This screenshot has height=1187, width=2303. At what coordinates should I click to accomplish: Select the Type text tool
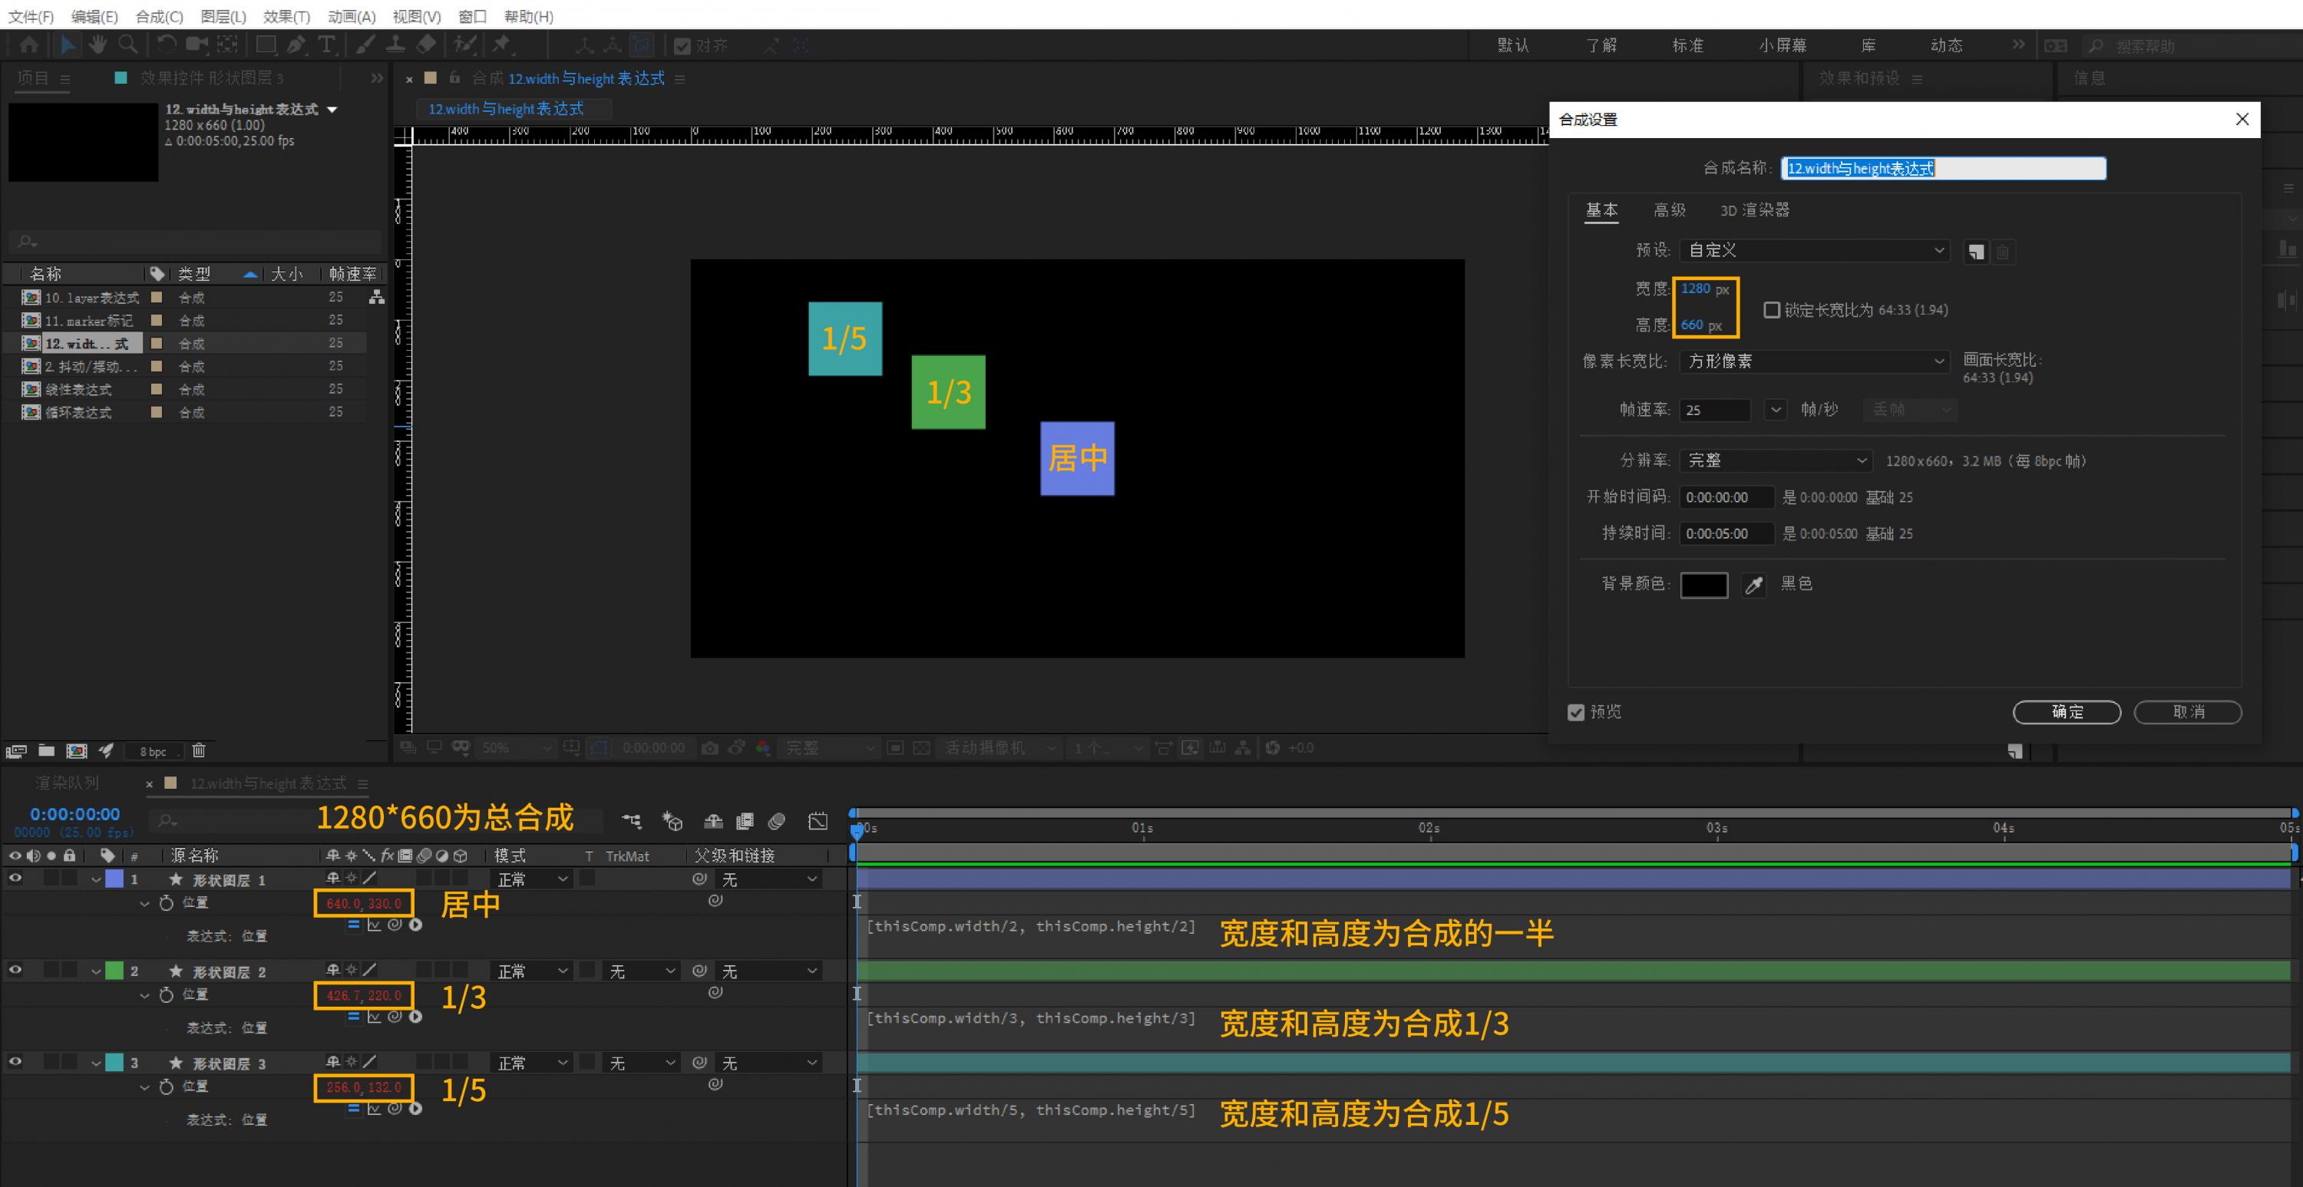(326, 44)
